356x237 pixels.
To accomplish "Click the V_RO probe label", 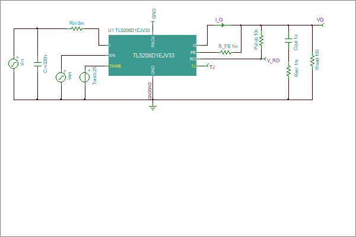I will pyautogui.click(x=273, y=60).
